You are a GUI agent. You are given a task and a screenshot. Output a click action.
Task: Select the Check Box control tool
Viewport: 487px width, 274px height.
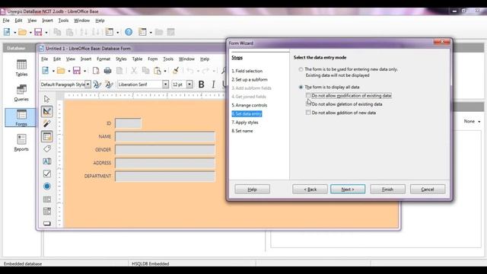tap(47, 174)
